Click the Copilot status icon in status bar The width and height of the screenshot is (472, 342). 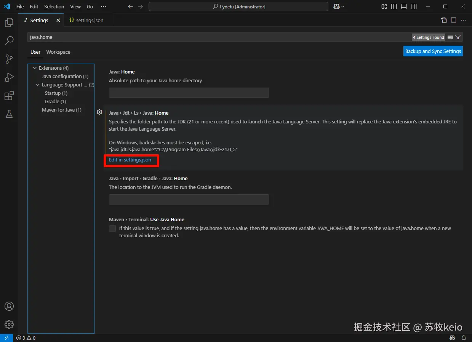(x=452, y=338)
